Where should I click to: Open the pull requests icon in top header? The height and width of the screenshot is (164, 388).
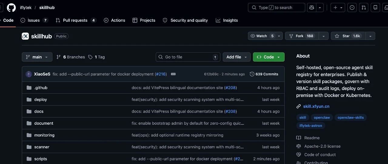tap(364, 8)
